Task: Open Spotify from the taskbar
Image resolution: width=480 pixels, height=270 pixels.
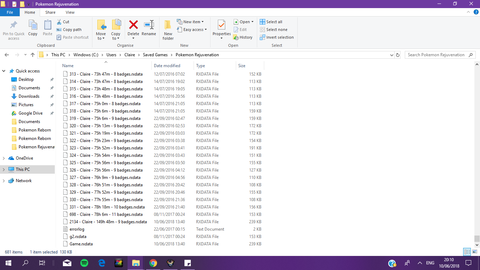Action: [84, 263]
